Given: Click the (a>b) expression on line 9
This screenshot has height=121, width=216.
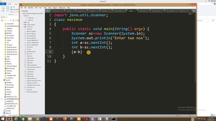Looking at the screenshot, I should (x=77, y=52).
